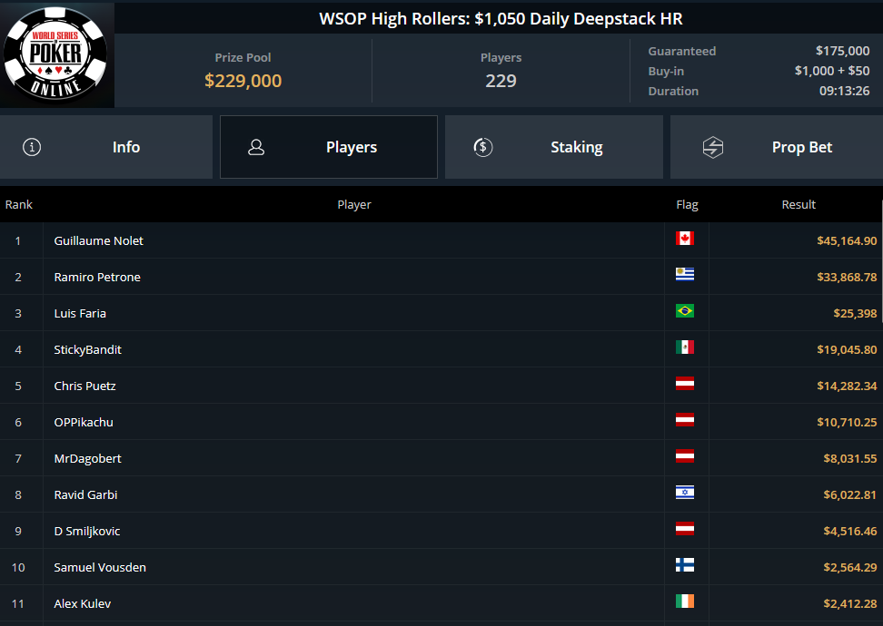The width and height of the screenshot is (883, 626).
Task: Click the tournament title WSOP High Rollers
Action: pyautogui.click(x=501, y=18)
